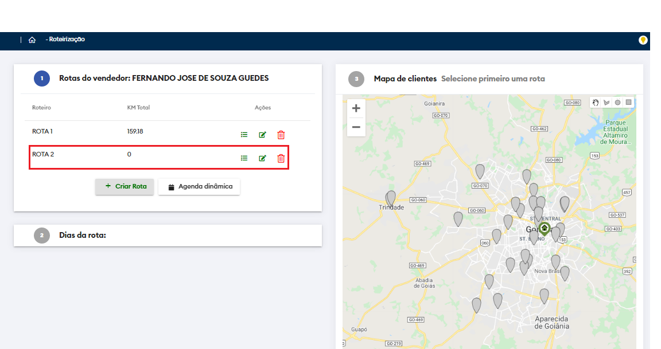
Task: Select the rectangle drawing tool on the map
Action: coord(628,103)
